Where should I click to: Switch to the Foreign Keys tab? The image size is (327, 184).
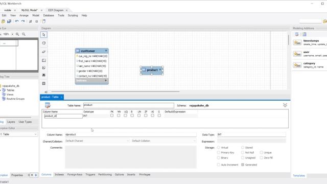[x=75, y=175]
